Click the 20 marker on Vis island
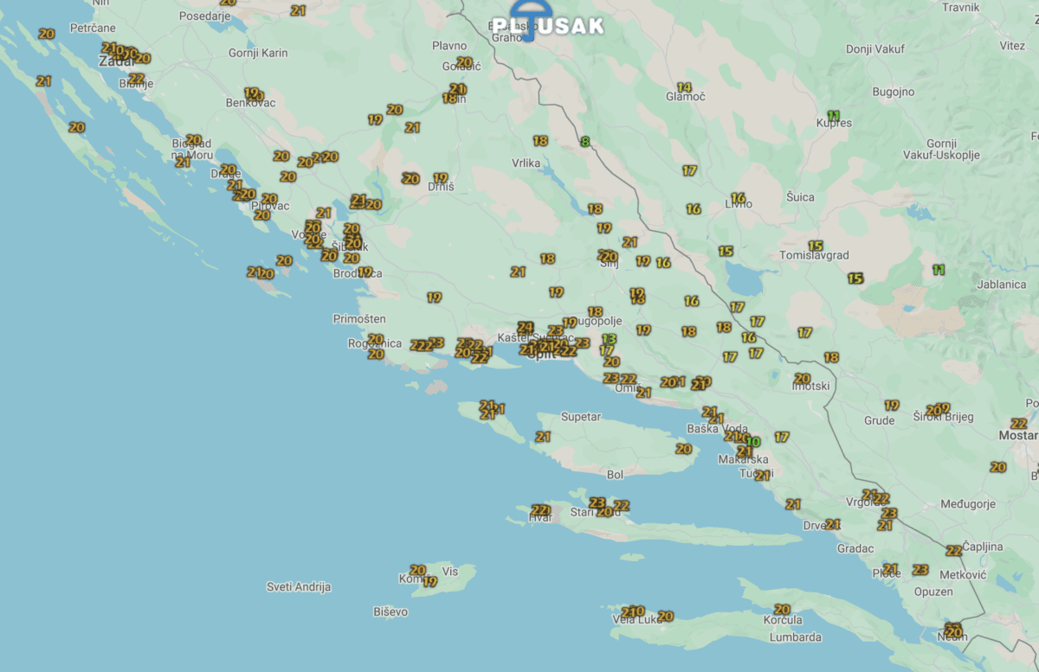This screenshot has width=1039, height=672. [x=418, y=570]
